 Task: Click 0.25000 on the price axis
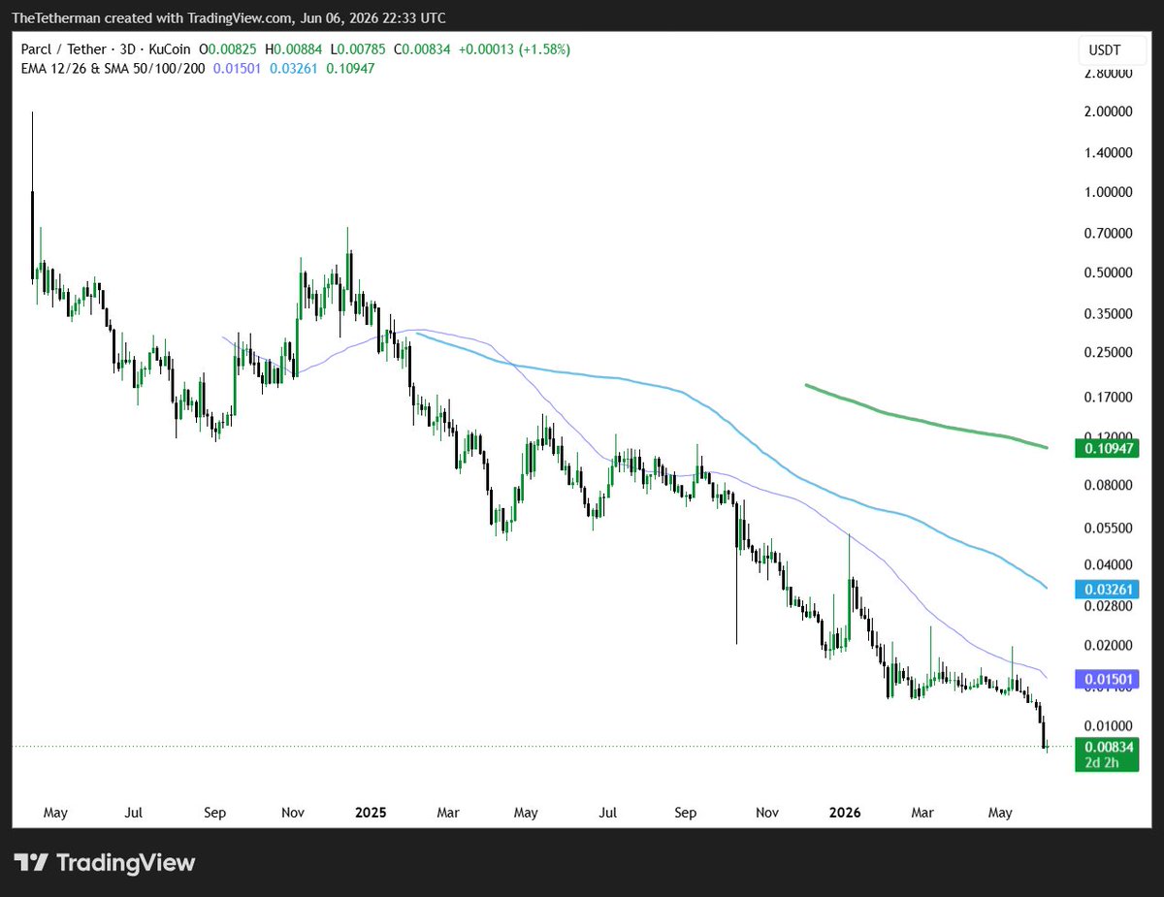[x=1110, y=353]
